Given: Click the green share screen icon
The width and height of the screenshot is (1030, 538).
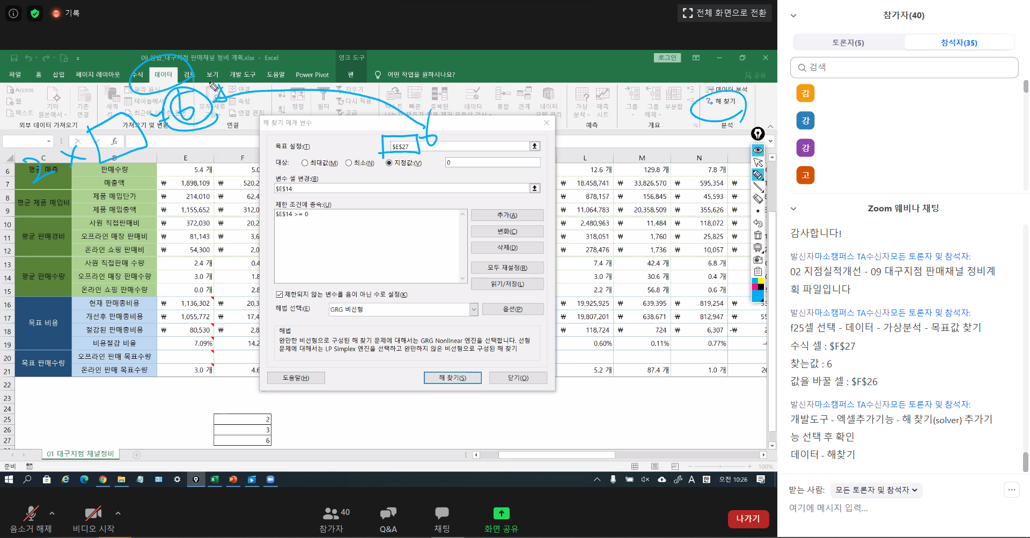Looking at the screenshot, I should 501,513.
